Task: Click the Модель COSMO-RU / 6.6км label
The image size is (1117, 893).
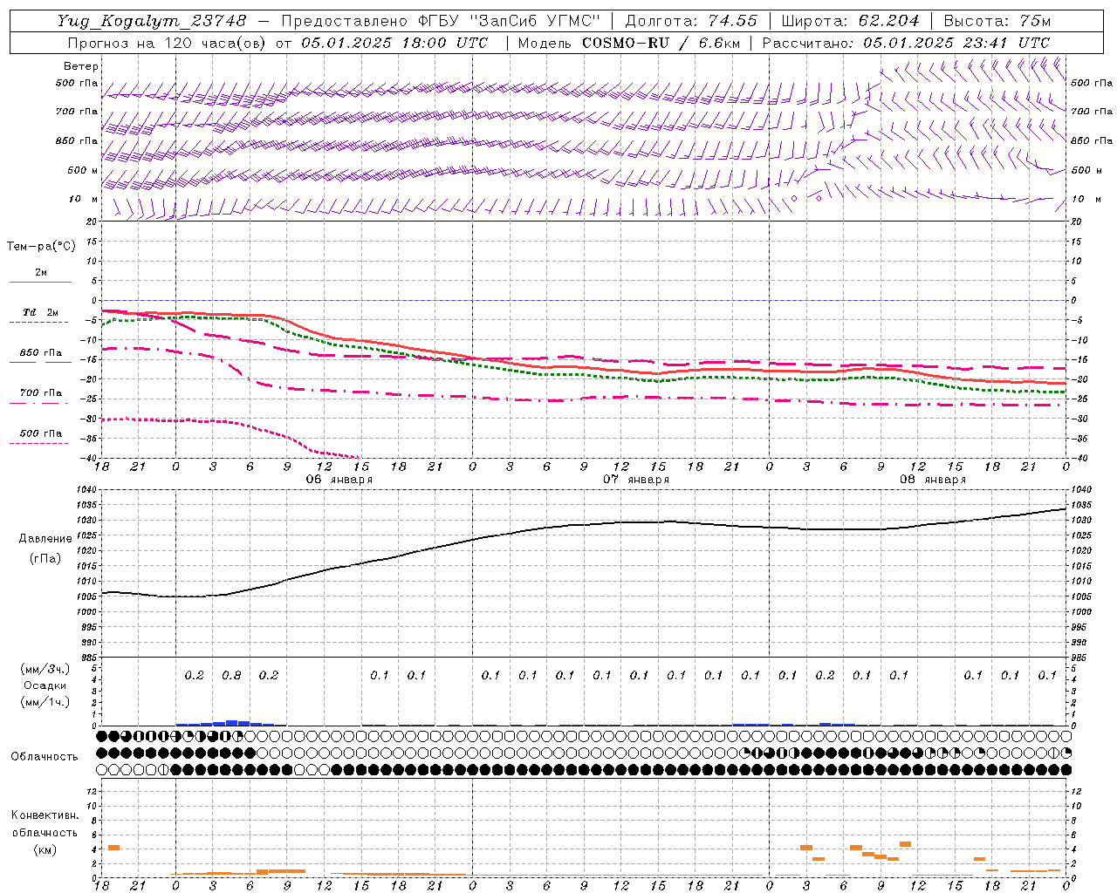Action: click(x=628, y=43)
